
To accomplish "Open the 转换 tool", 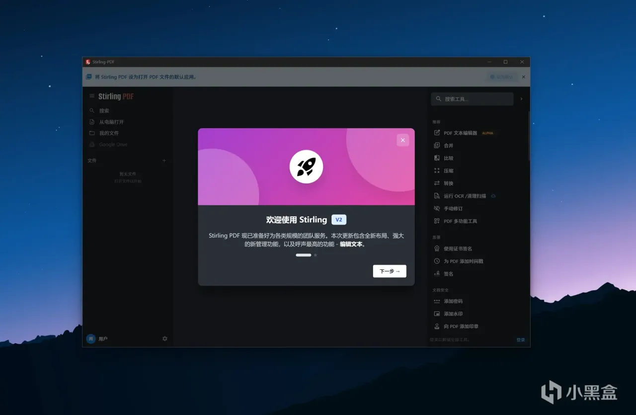I will 448,183.
